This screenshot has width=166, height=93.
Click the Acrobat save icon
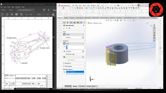pos(2,14)
